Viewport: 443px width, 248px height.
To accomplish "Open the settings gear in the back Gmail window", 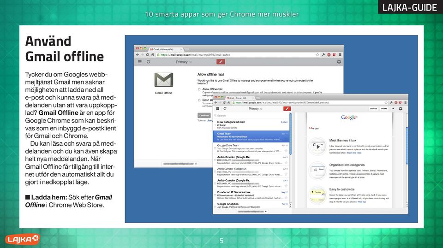I will pyautogui.click(x=339, y=62).
